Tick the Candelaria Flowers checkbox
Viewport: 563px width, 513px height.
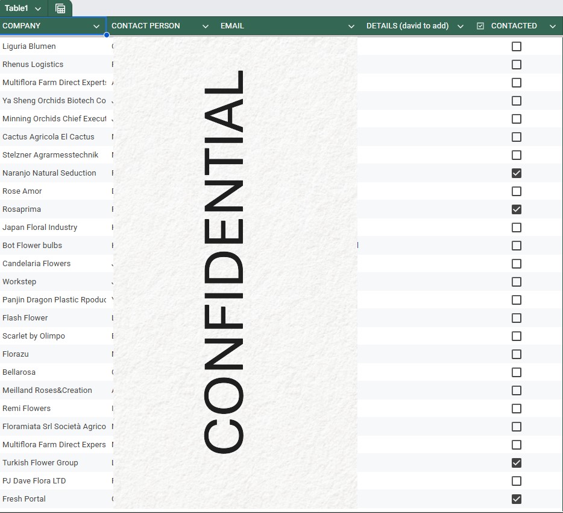[517, 264]
